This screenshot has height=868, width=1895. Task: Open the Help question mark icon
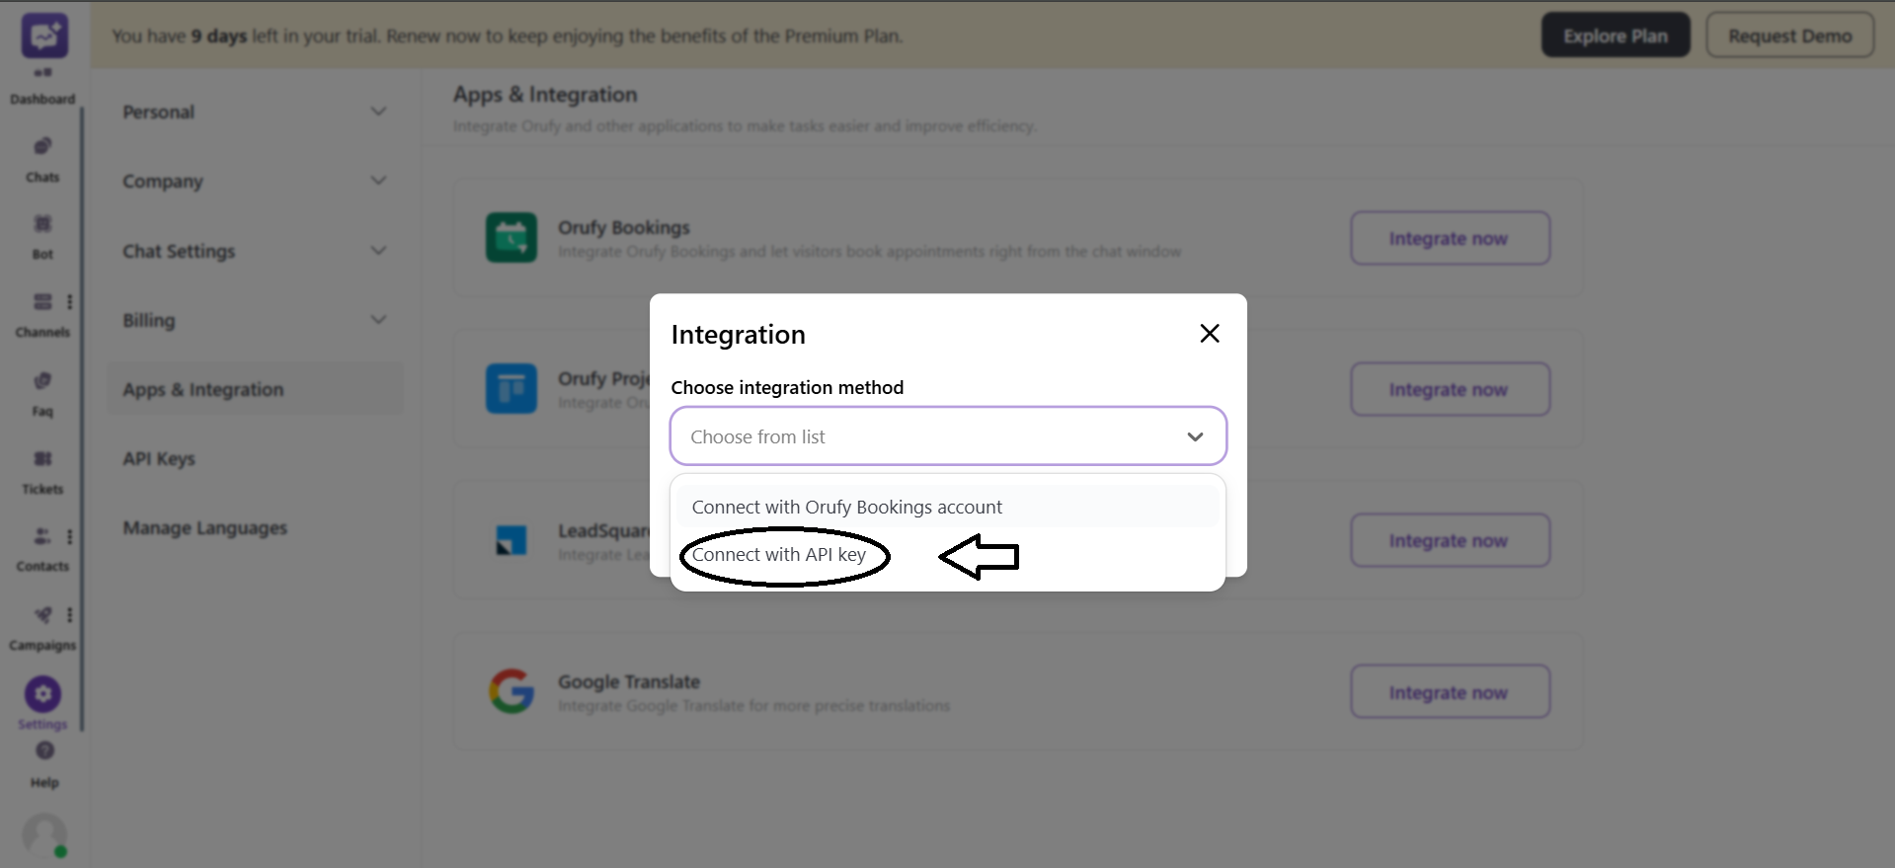[x=44, y=750]
